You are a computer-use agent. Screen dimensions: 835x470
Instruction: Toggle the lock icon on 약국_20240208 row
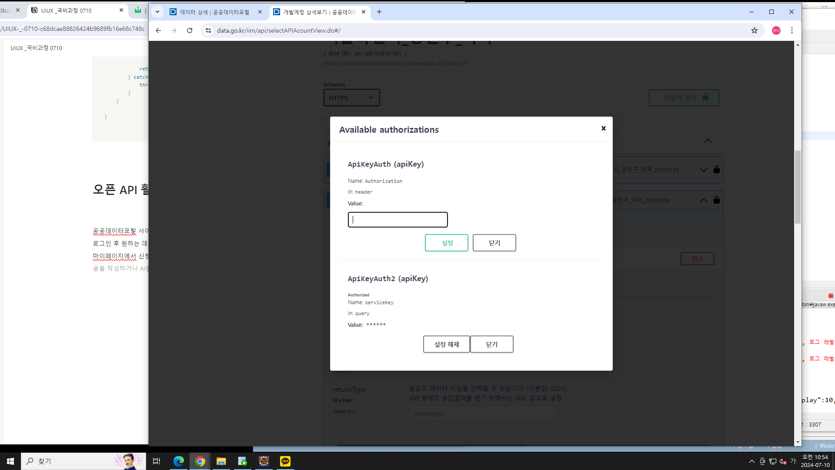coord(716,200)
